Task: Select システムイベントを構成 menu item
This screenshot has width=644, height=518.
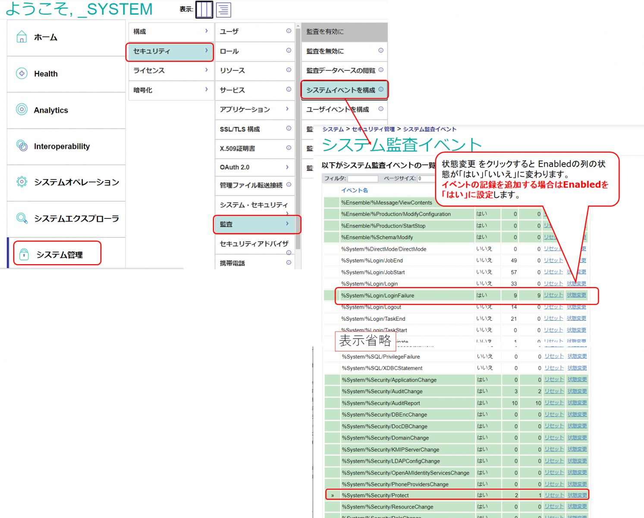Action: (340, 90)
